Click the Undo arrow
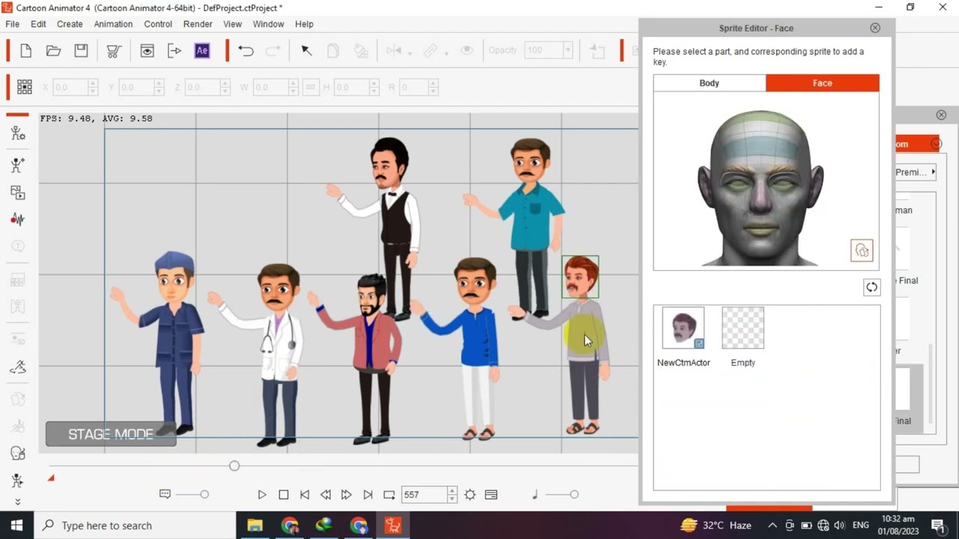 246,51
